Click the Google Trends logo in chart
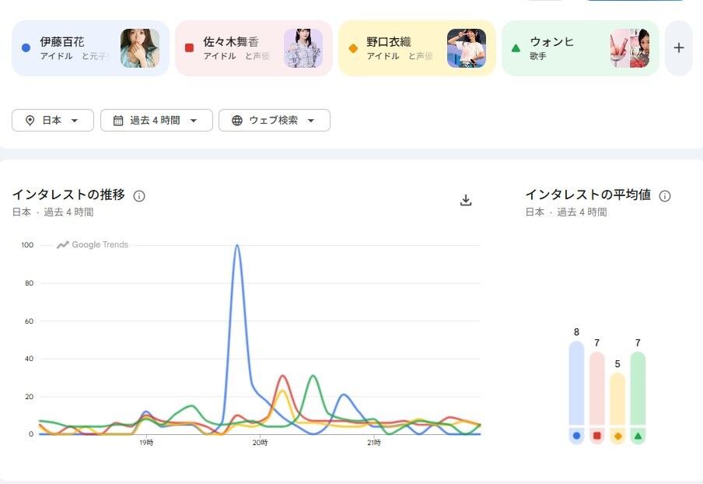 [93, 244]
